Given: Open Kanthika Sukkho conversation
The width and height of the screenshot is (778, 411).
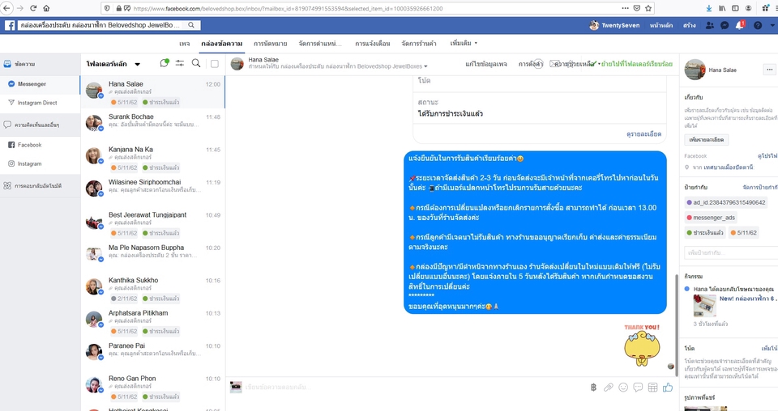Looking at the screenshot, I should pyautogui.click(x=153, y=288).
